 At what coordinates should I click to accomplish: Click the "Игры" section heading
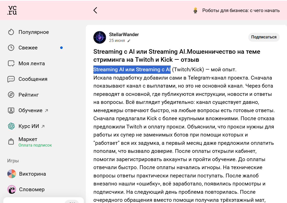13,161
